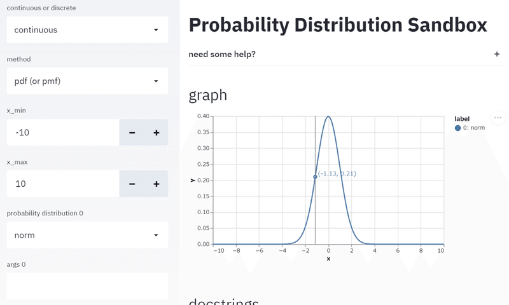
Task: Click the dropdown arrow beside 'norm'
Action: click(x=156, y=235)
